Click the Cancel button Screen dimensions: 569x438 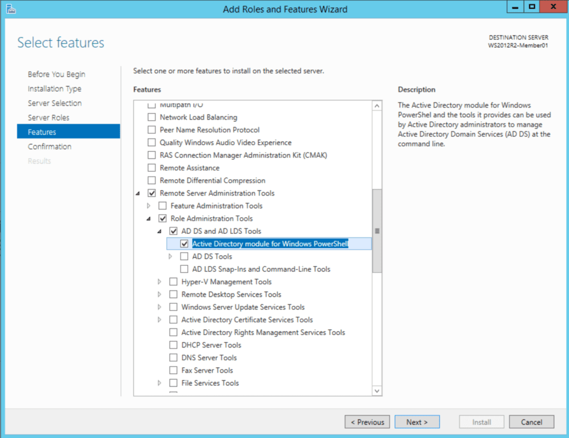pyautogui.click(x=531, y=421)
